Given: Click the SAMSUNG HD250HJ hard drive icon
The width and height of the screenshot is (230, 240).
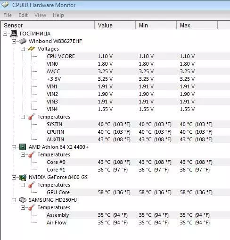Looking at the screenshot, I should (x=23, y=200).
